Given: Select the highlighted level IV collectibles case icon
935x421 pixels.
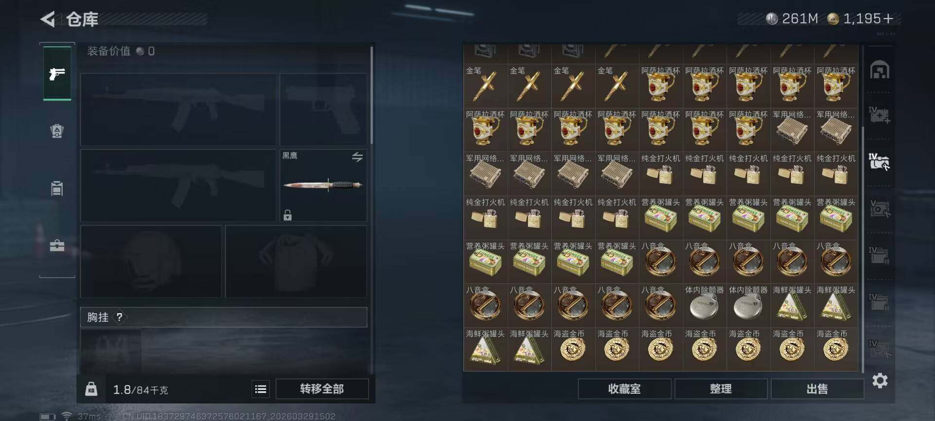Looking at the screenshot, I should [879, 161].
